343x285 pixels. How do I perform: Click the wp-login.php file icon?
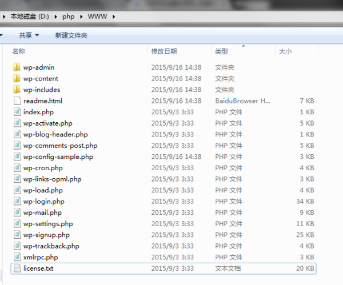click(17, 202)
